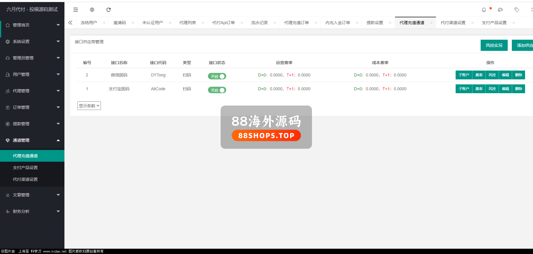This screenshot has height=254, width=533.
Task: Click the theme palette icon
Action: click(x=500, y=10)
